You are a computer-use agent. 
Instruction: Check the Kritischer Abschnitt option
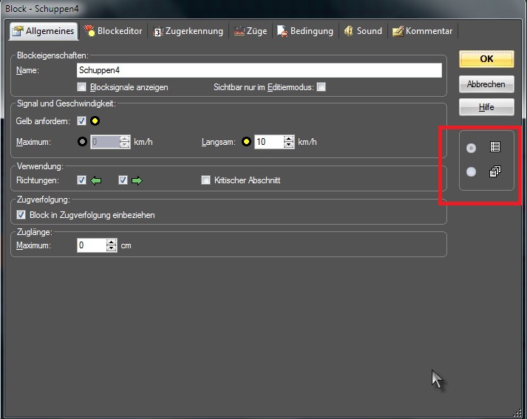coord(206,180)
